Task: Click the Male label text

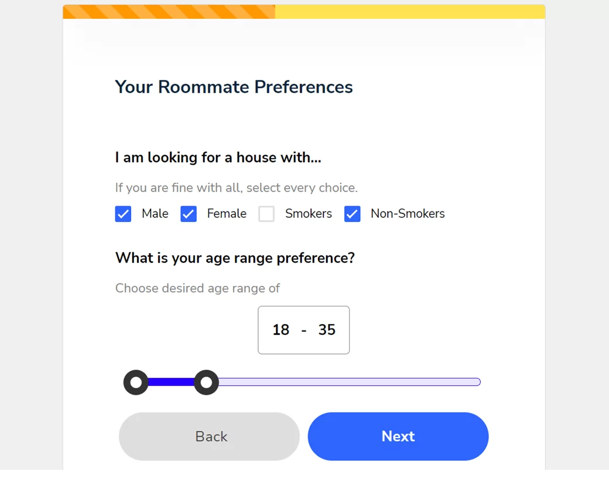Action: 155,214
